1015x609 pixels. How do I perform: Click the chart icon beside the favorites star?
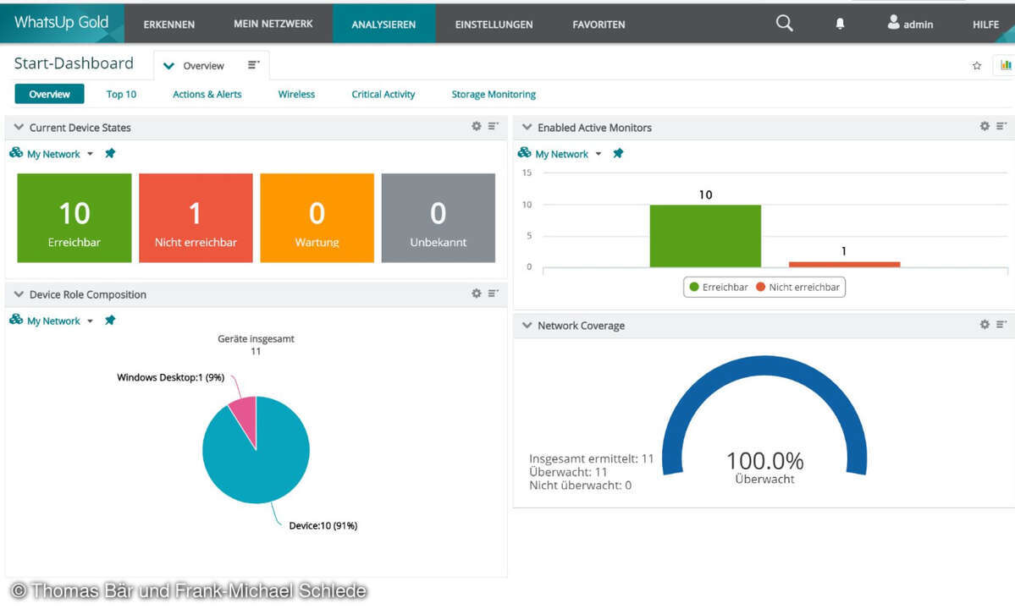(1006, 64)
